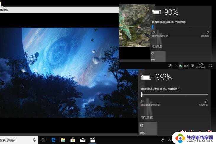Click the clock showing 14:30 2018/4/2

(201, 66)
